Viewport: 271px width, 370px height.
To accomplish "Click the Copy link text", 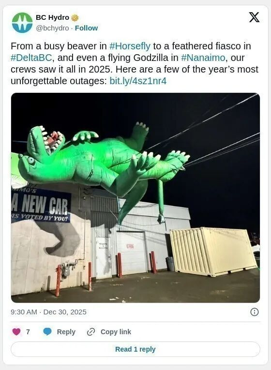I will click(x=116, y=332).
